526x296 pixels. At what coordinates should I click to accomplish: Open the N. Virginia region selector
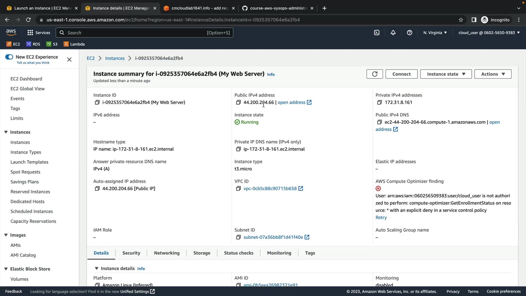click(435, 33)
